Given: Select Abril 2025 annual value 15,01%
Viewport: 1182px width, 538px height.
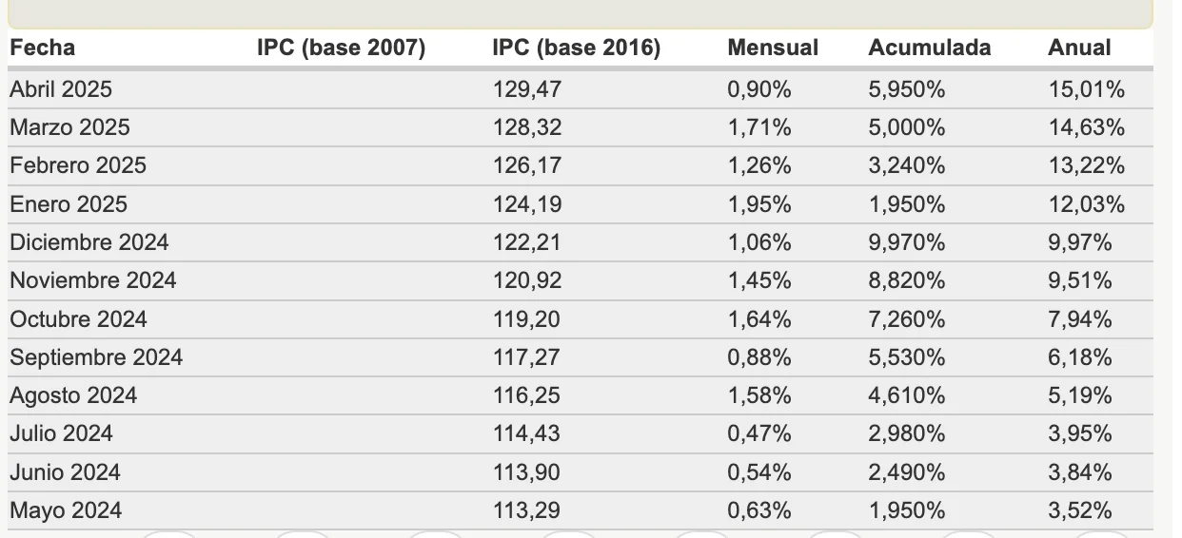Looking at the screenshot, I should point(1087,89).
